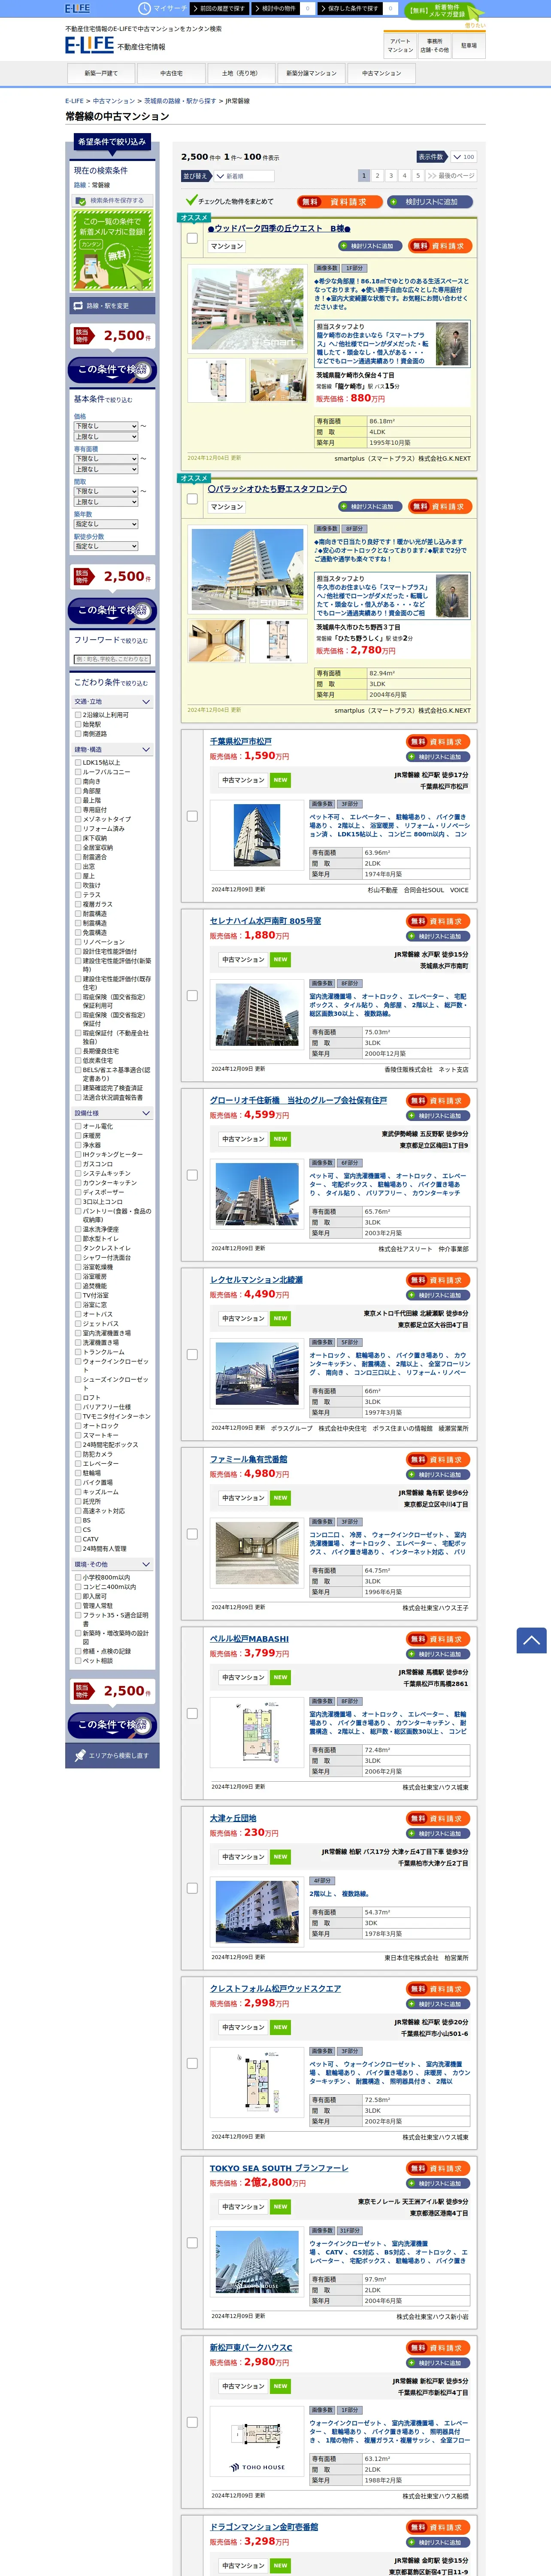Open the building photo of 千葉県松戸市松戸 listing

[x=257, y=835]
